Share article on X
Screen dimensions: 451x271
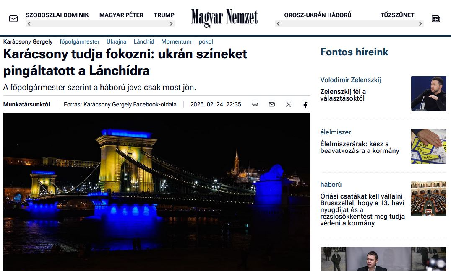pos(289,104)
